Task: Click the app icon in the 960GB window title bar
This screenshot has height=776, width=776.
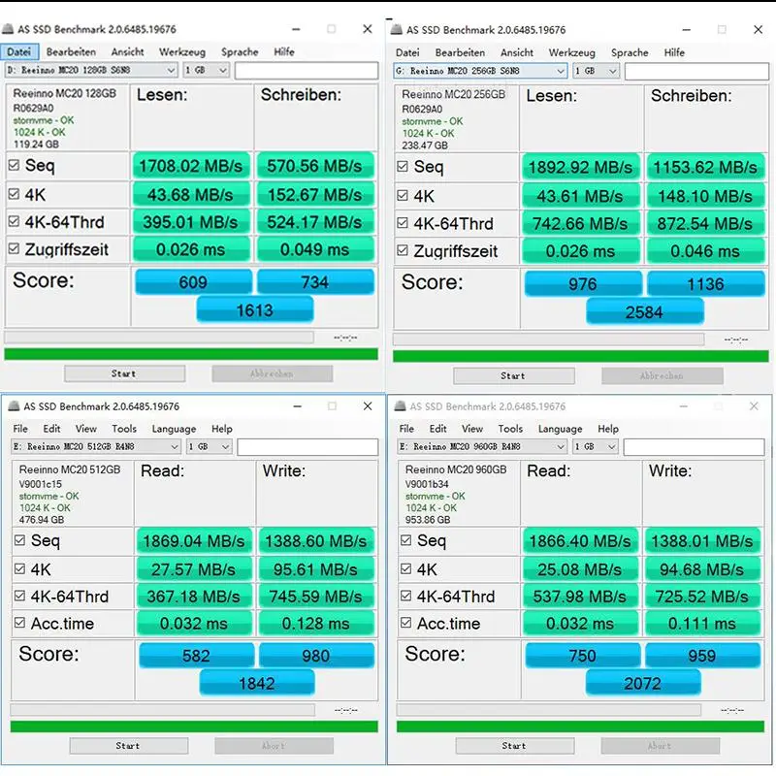Action: (400, 406)
